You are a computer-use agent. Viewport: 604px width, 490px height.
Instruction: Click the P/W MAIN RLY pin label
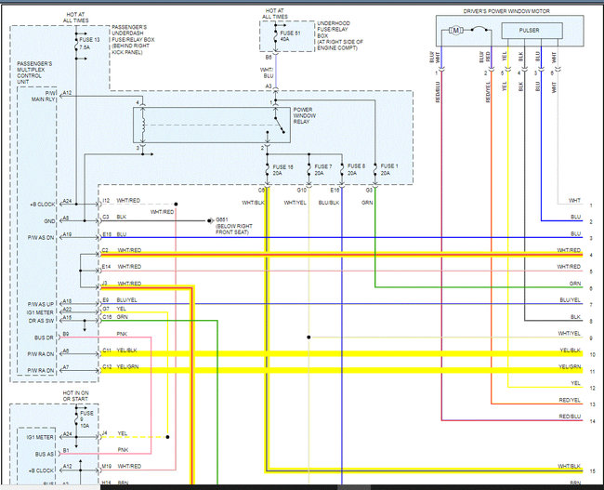44,96
